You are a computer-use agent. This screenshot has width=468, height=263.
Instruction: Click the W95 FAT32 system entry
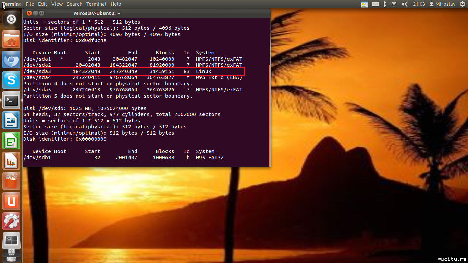point(210,158)
